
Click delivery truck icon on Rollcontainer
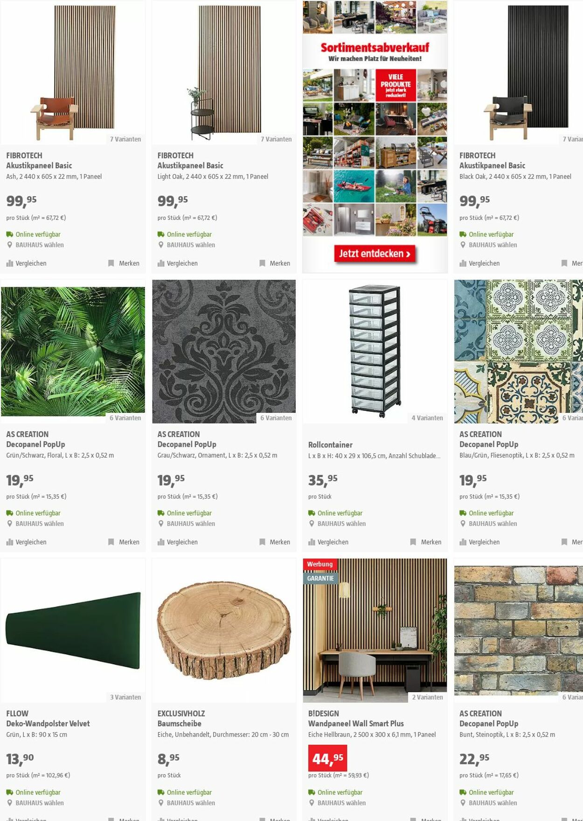312,513
